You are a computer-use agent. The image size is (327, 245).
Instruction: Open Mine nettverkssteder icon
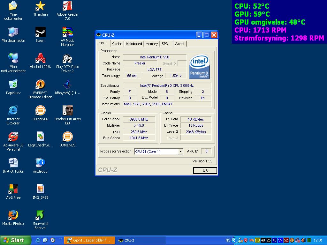click(13, 58)
